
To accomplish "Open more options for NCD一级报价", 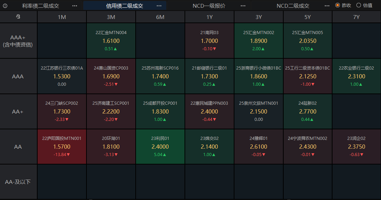I will tap(243, 6).
